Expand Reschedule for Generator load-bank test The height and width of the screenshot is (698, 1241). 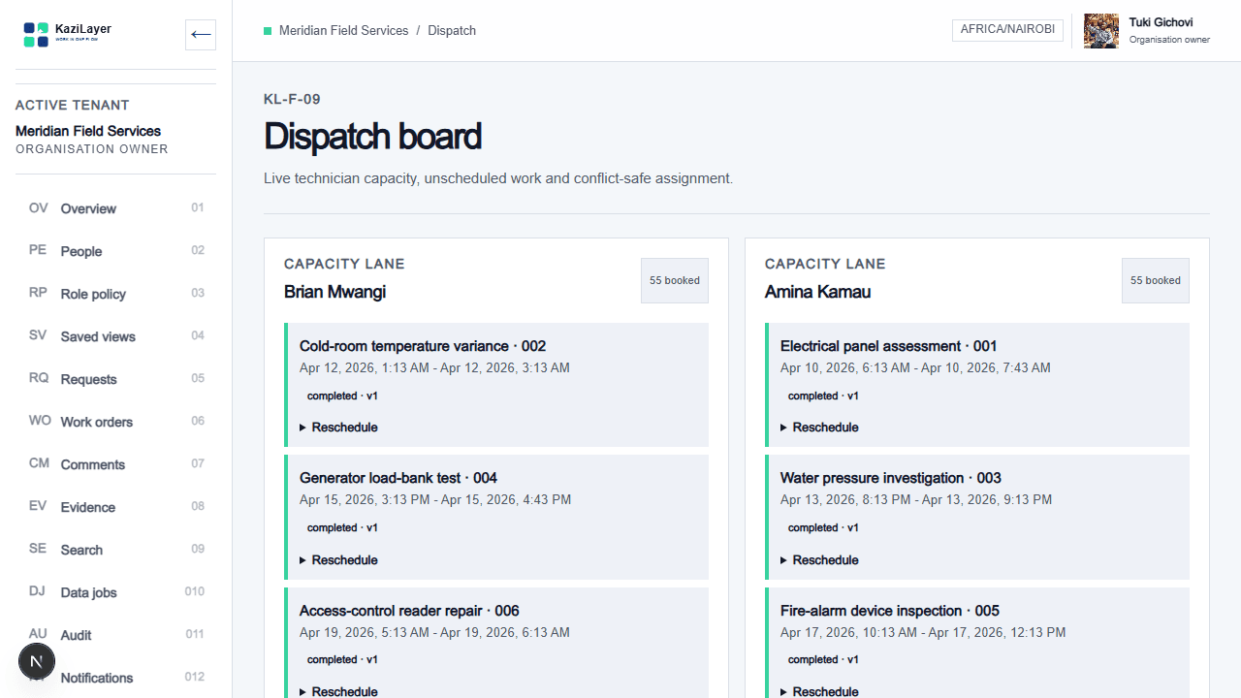pyautogui.click(x=338, y=560)
